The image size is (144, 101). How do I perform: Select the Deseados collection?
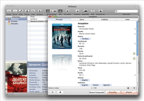click(16, 24)
